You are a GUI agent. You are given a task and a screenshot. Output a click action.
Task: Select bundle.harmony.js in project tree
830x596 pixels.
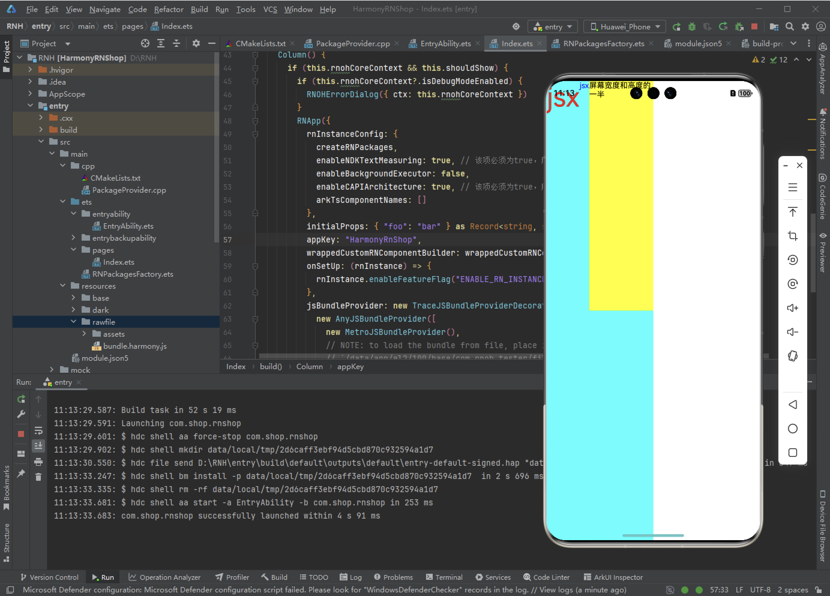[x=134, y=346]
